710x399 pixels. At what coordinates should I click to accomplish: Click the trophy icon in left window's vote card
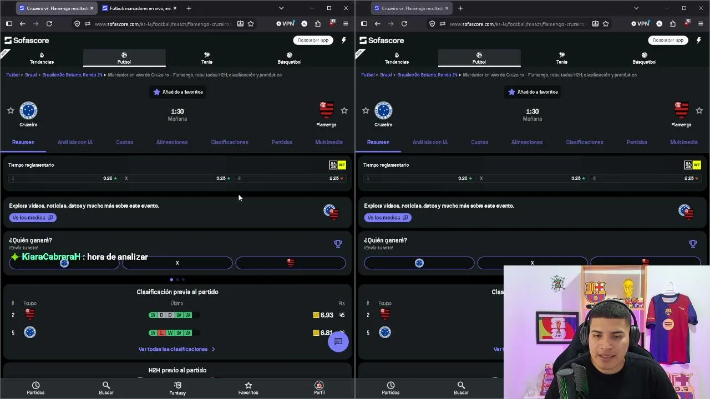point(338,244)
